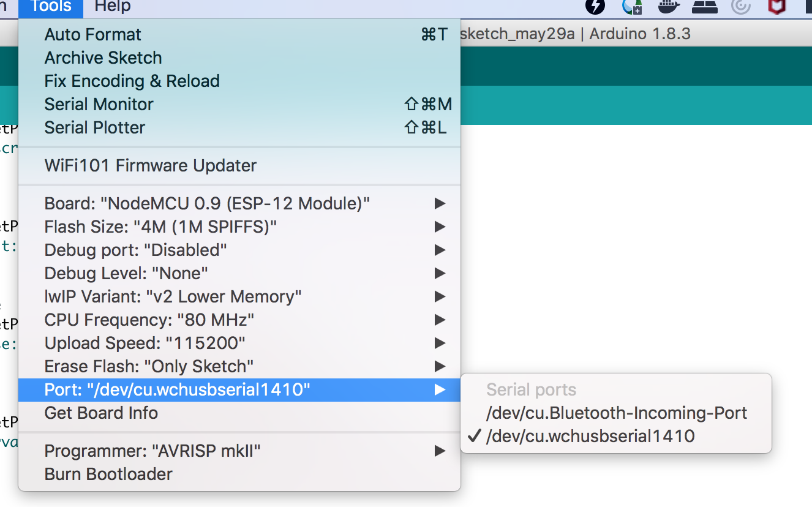Expand the Erase Flash Only Sketch submenu
The width and height of the screenshot is (812, 507).
pyautogui.click(x=239, y=367)
